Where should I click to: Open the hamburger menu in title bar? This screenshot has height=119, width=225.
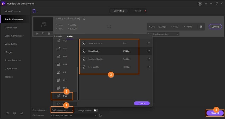click(x=206, y=4)
